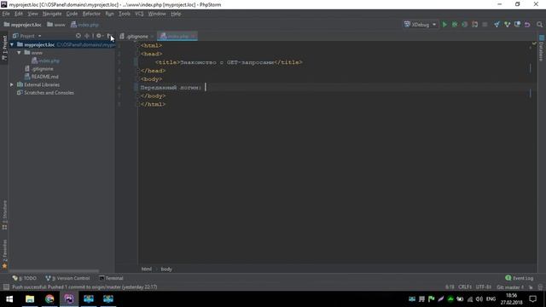
Task: Open Project panel settings gear
Action: pos(99,36)
